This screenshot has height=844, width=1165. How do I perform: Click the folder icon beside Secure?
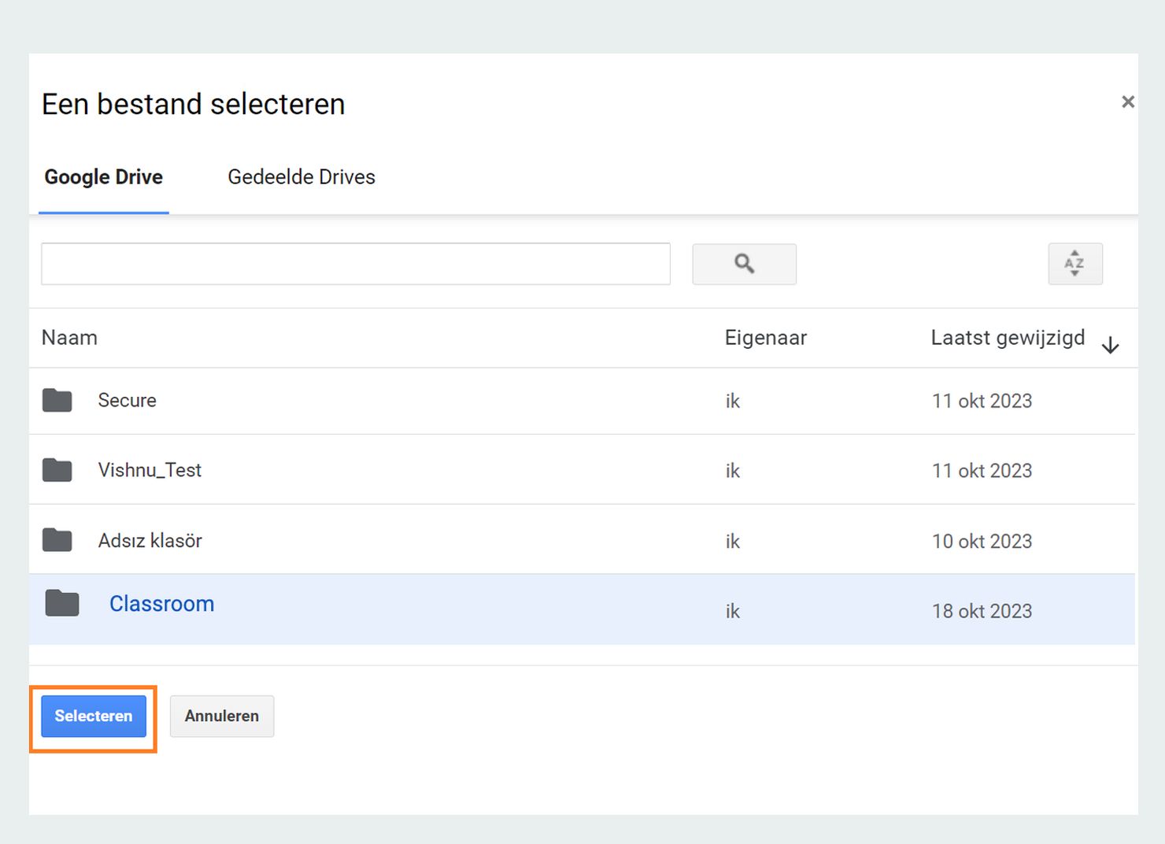[x=57, y=400]
